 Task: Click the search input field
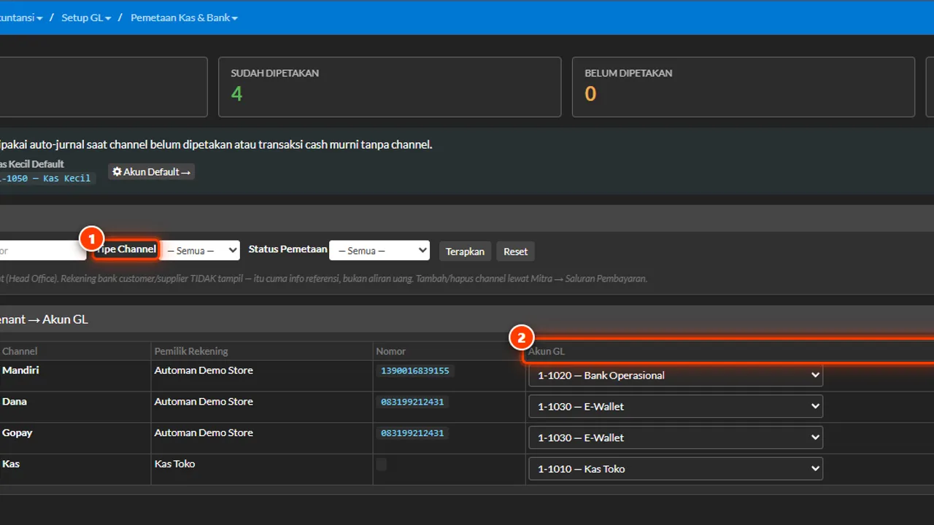point(42,251)
